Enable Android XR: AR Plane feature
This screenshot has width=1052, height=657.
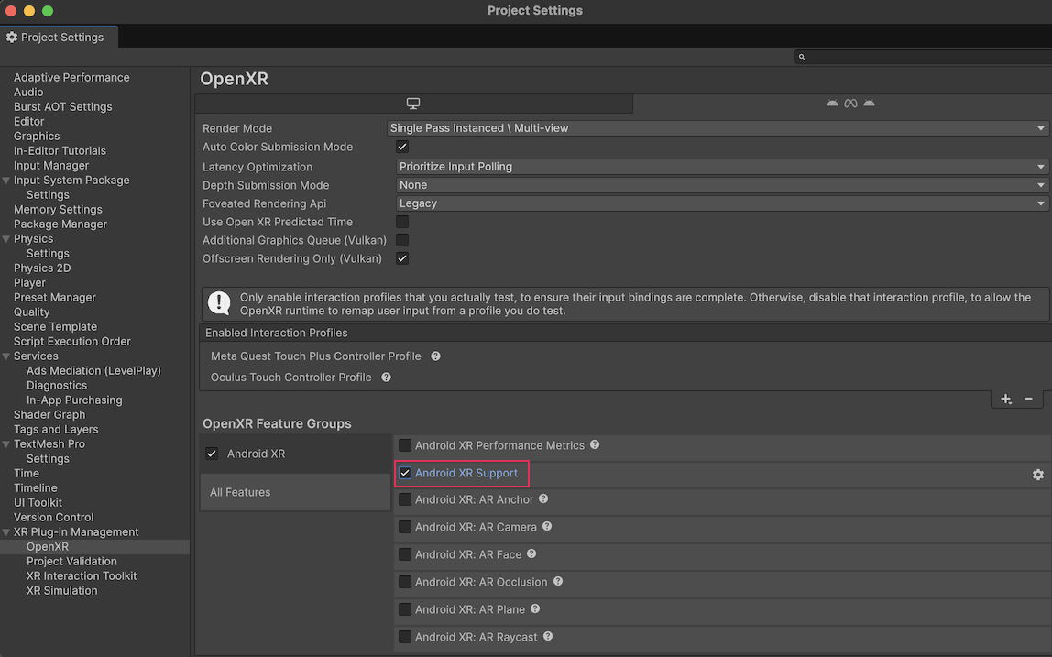[405, 609]
